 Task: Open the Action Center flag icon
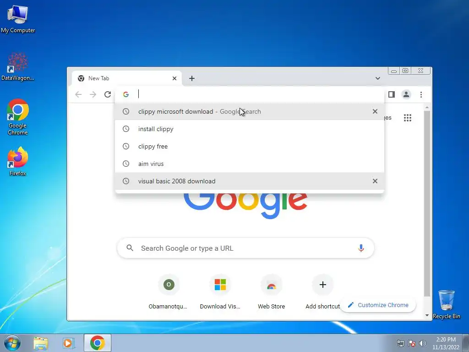click(x=412, y=343)
